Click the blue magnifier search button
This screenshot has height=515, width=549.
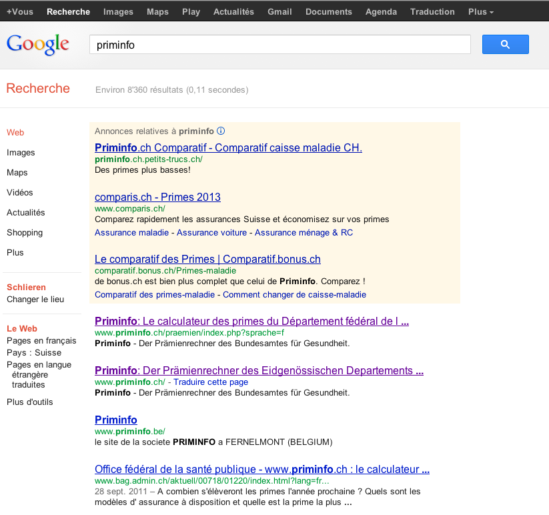point(505,44)
